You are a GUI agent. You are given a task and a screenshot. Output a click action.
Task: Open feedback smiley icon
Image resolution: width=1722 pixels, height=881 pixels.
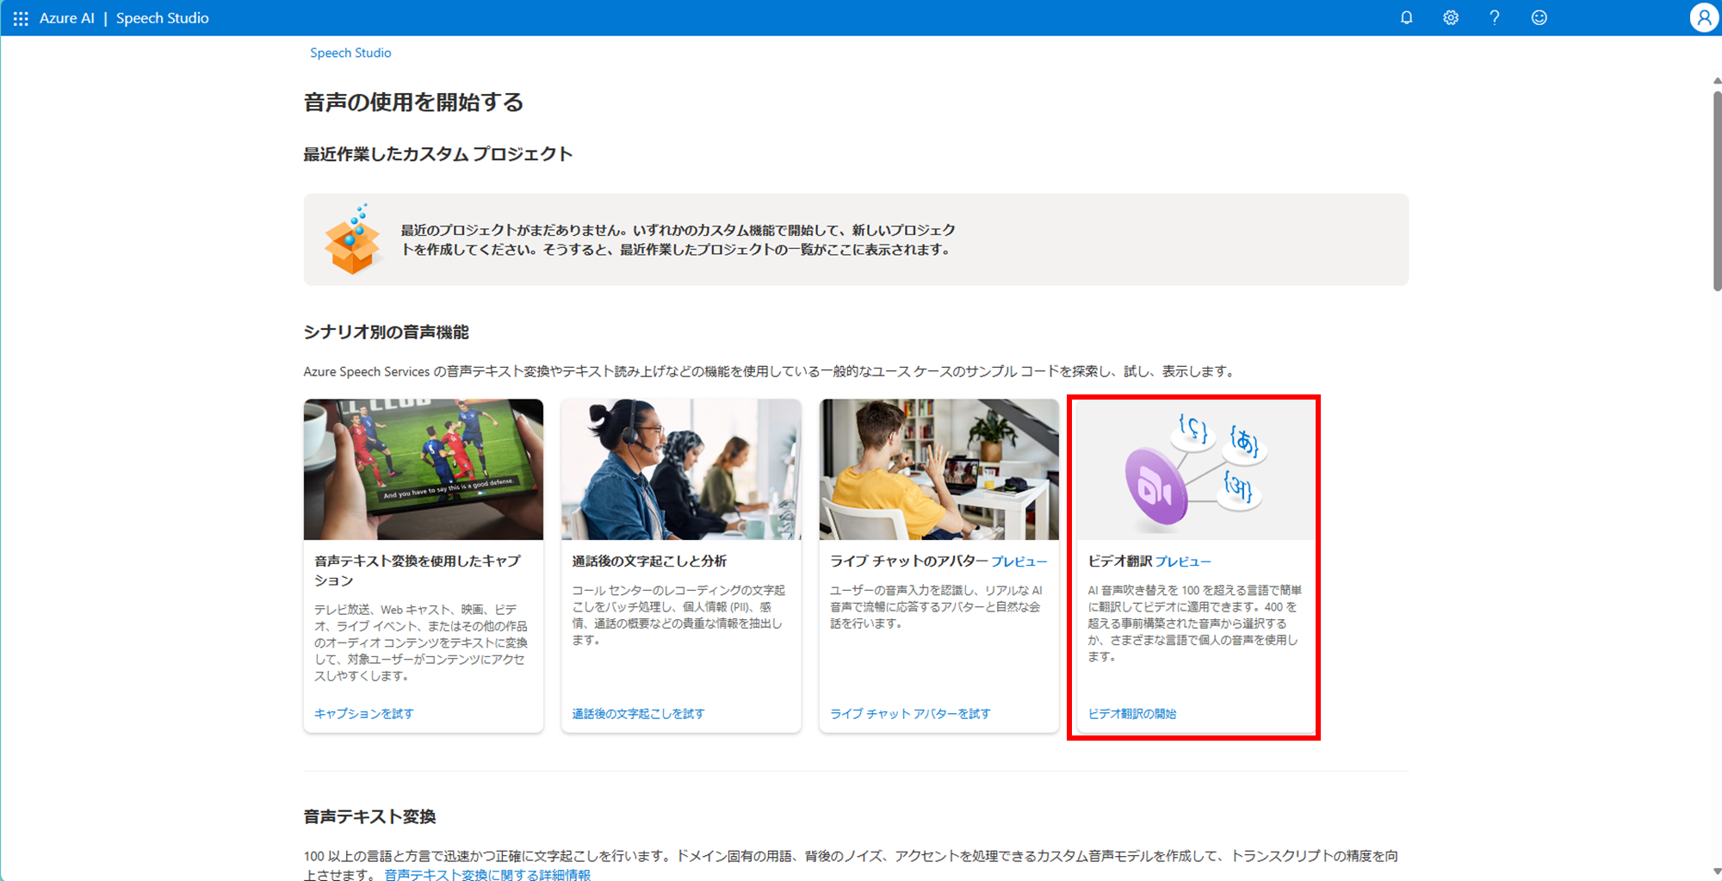coord(1539,18)
